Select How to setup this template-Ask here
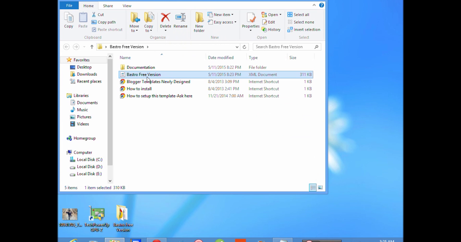 tap(216, 96)
